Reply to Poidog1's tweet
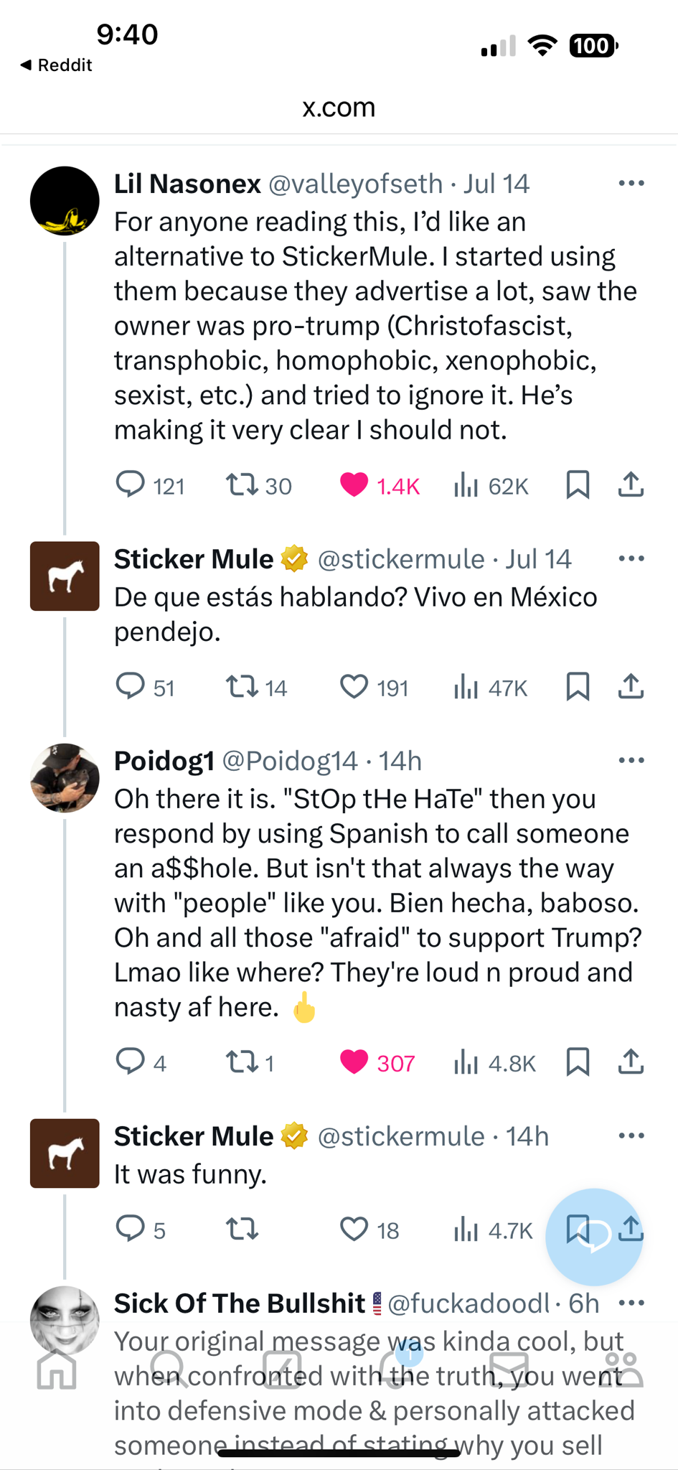The image size is (678, 1470). [x=131, y=1061]
